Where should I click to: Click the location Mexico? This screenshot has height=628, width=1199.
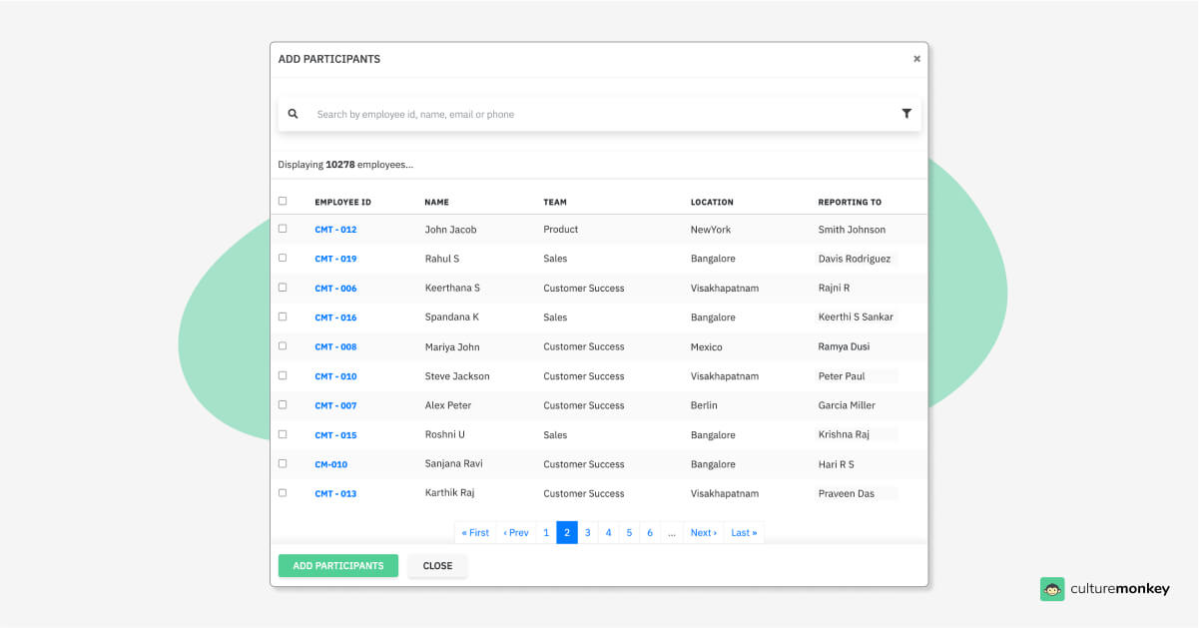coord(707,347)
